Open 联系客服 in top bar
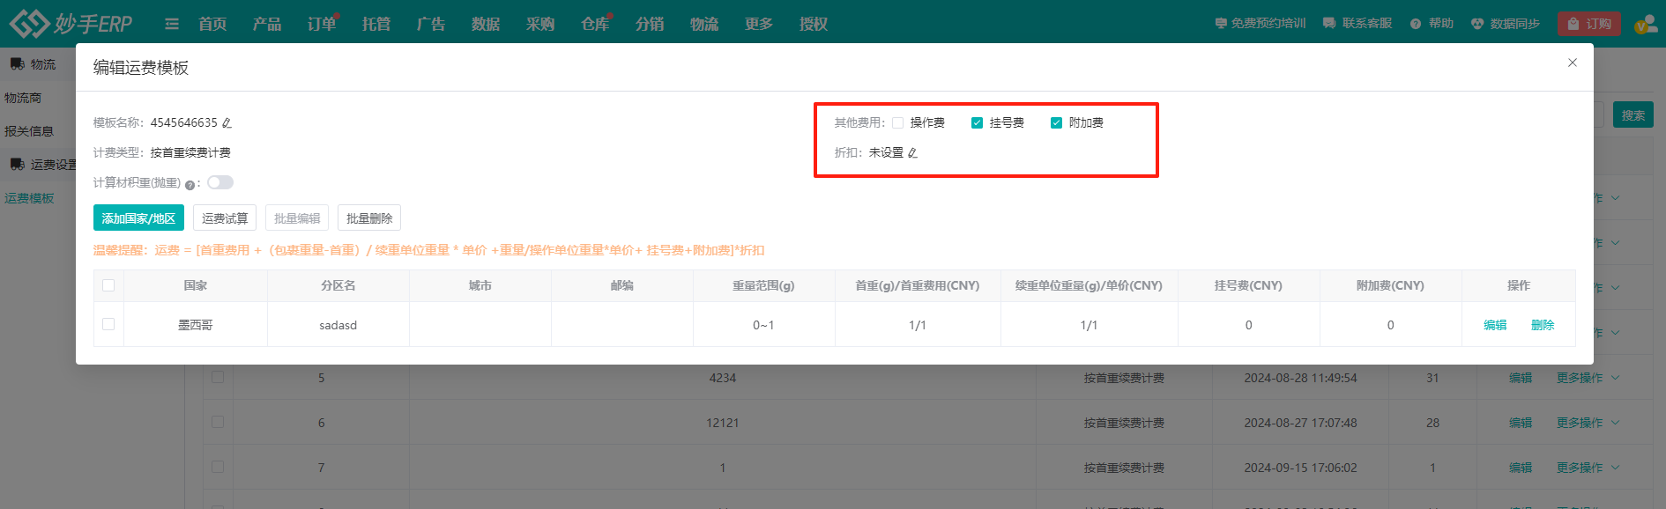Image resolution: width=1666 pixels, height=509 pixels. (1357, 24)
